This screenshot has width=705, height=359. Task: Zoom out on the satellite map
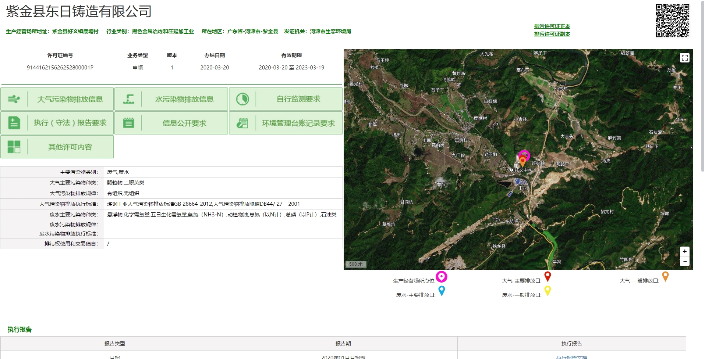(684, 261)
